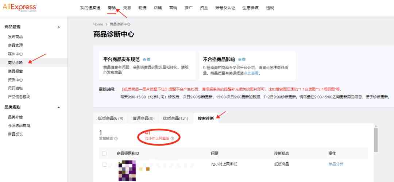This screenshot has height=182, width=394.
Task: Filter by the red 72小时上网率低 count
Action: (148, 132)
